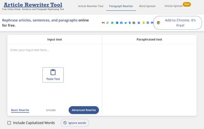
Task: Click the Paraphrased text header
Action: point(149,40)
